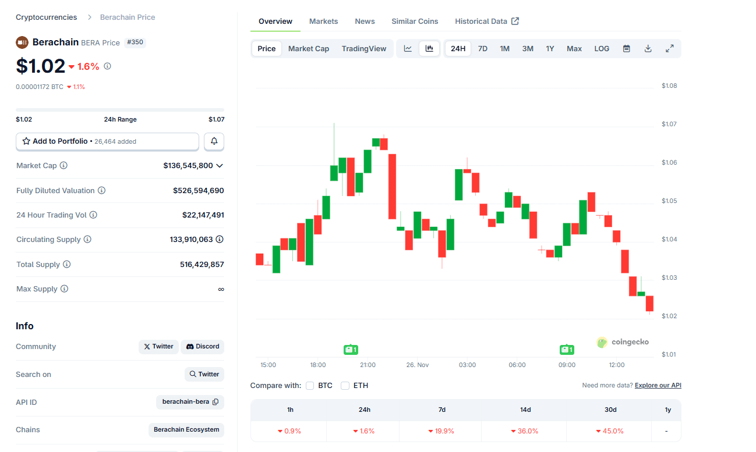The height and width of the screenshot is (452, 756).
Task: Open the chart date range calendar icon
Action: (x=626, y=48)
